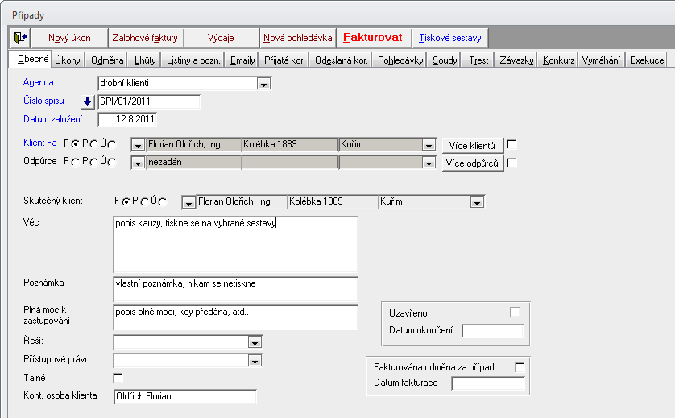Create Nová pohledávka
Screen dimensions: 675x418
tap(297, 38)
